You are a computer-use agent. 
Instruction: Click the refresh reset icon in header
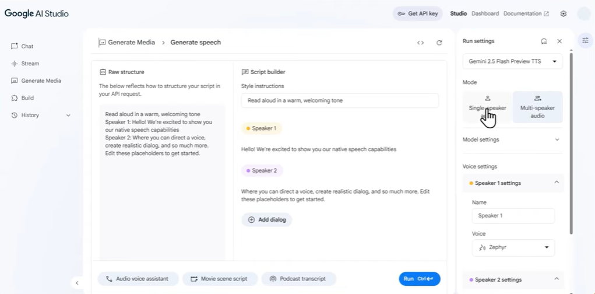pyautogui.click(x=439, y=43)
